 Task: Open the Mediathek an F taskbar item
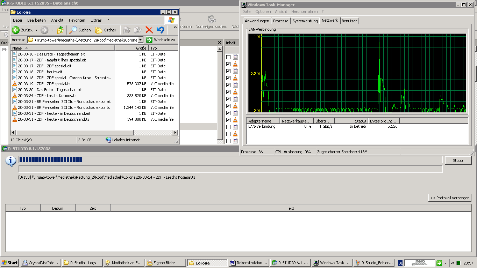pyautogui.click(x=124, y=263)
